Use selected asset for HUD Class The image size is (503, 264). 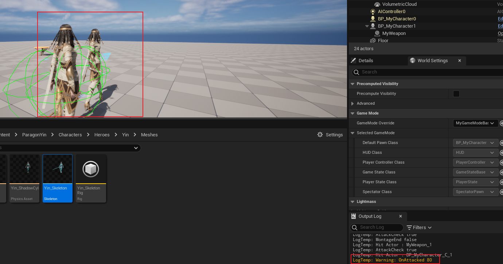[x=502, y=153]
